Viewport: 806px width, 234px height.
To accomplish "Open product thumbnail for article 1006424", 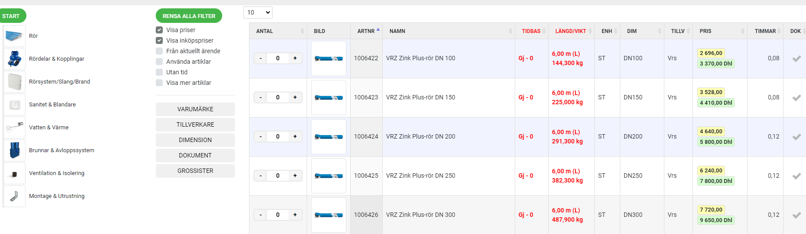I will (x=329, y=137).
